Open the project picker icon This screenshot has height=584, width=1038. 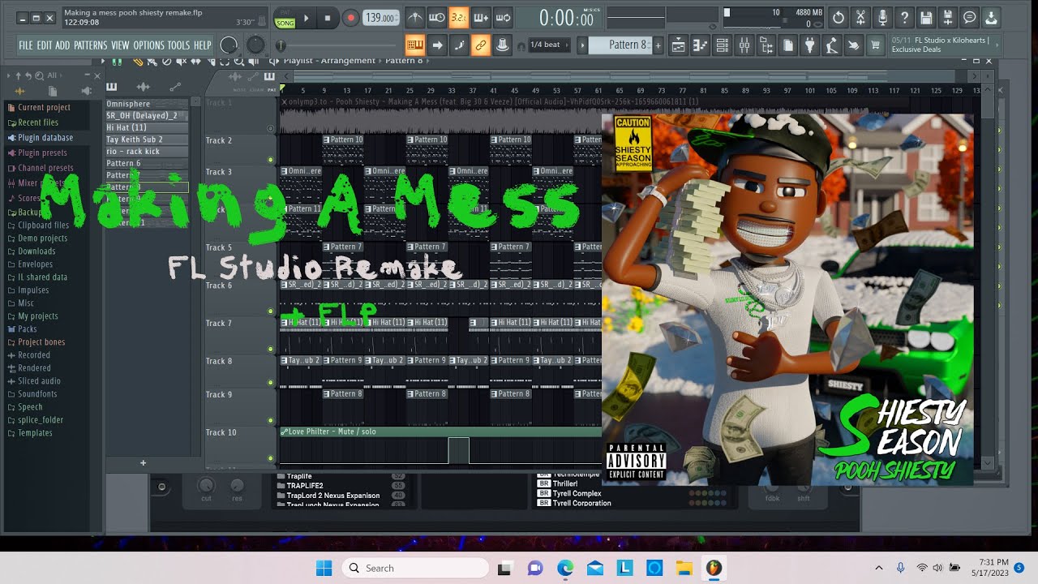click(787, 45)
